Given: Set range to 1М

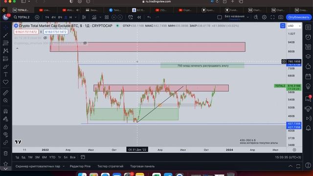Looking at the screenshot, I should pyautogui.click(x=30, y=157).
